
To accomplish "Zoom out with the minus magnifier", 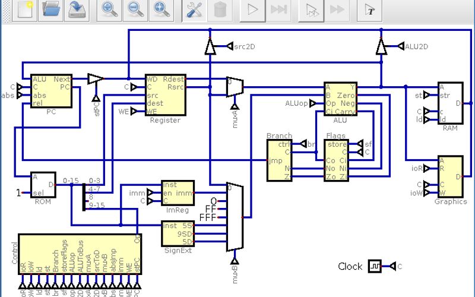I will (135, 10).
